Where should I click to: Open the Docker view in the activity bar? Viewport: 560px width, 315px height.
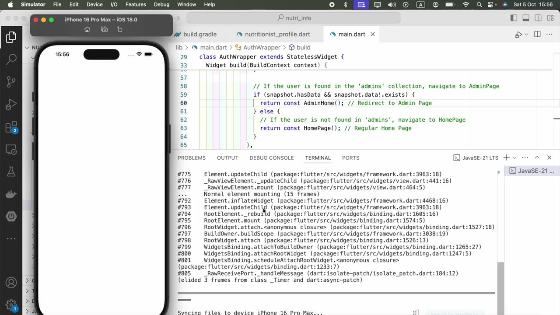[11, 194]
